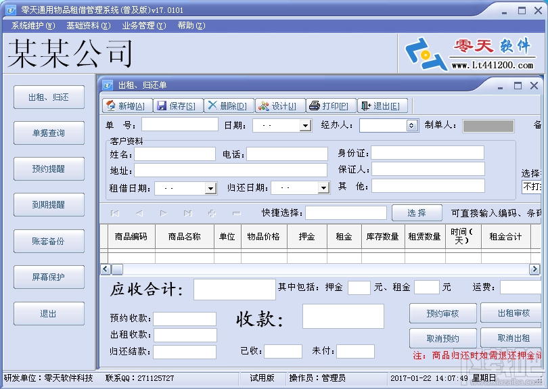Click the 物品价格 column header
This screenshot has height=389, width=548.
click(x=264, y=237)
